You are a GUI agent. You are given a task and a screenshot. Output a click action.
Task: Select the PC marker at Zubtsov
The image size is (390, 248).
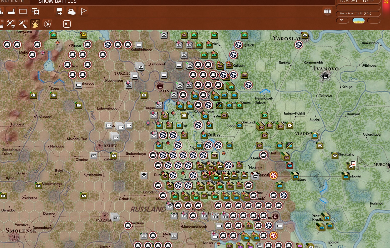coord(114,155)
